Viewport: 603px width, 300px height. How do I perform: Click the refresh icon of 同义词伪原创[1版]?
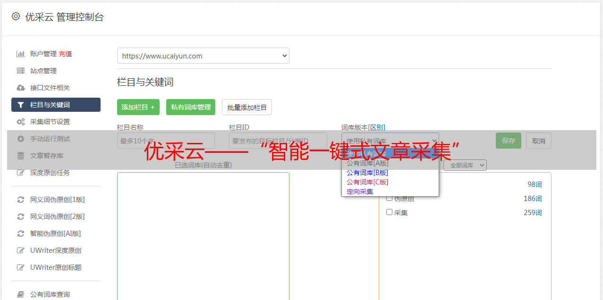pyautogui.click(x=21, y=200)
